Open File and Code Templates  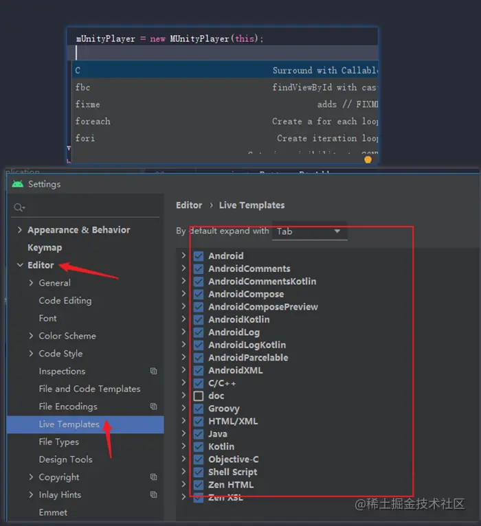coord(89,389)
